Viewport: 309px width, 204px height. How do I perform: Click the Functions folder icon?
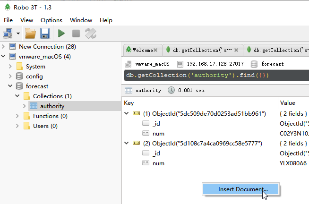pyautogui.click(x=26, y=116)
